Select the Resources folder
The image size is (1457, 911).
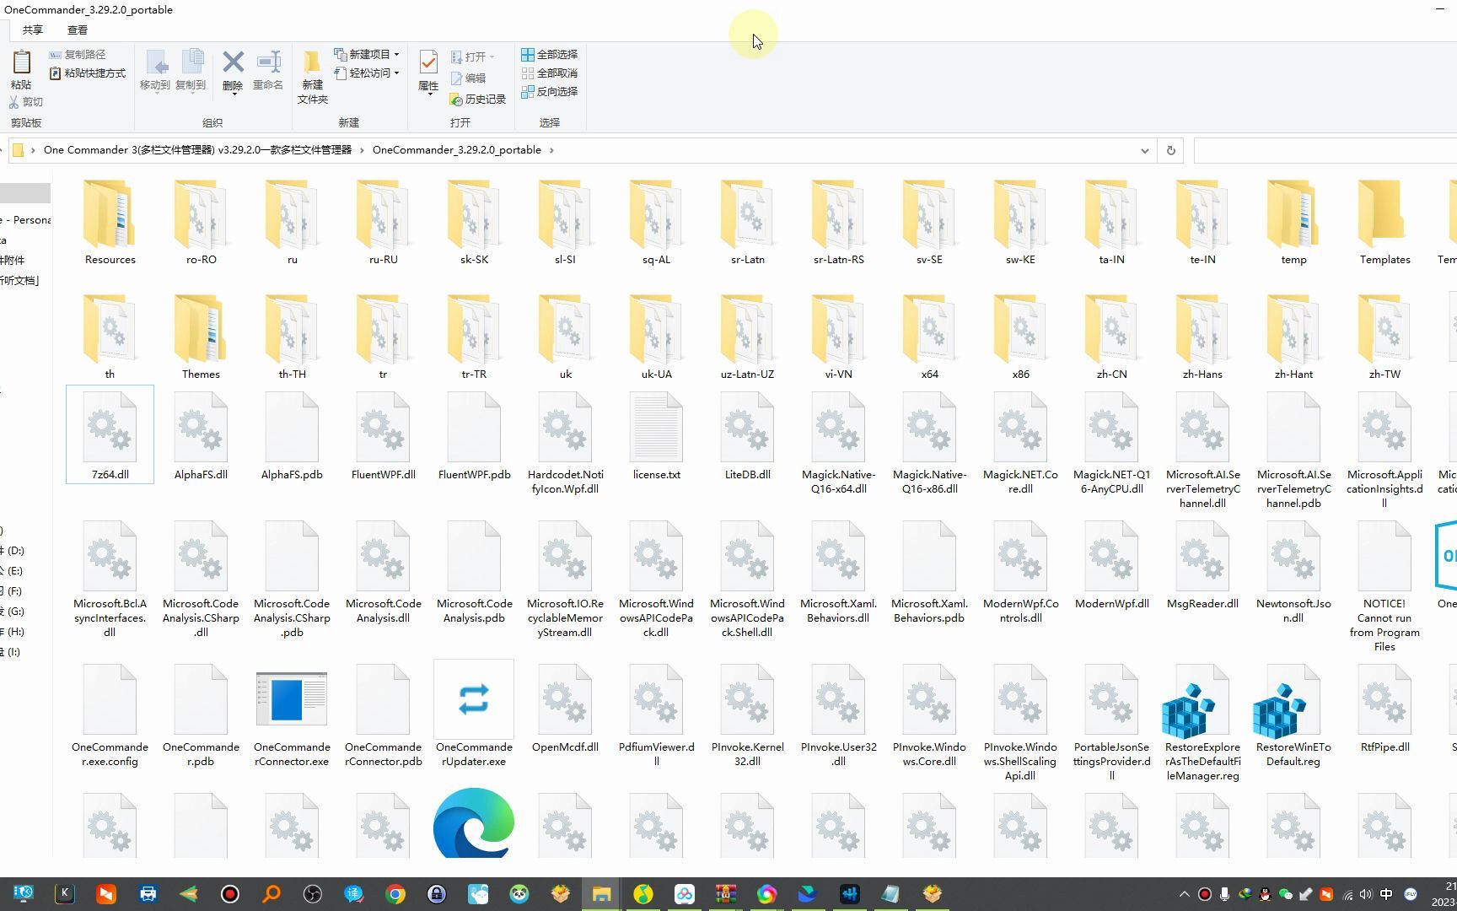point(110,224)
